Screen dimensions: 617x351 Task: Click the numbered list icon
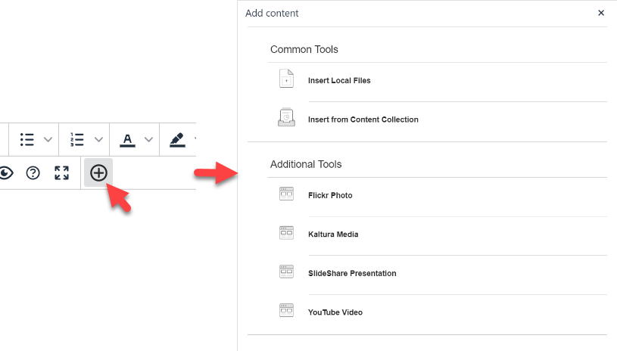pos(77,140)
